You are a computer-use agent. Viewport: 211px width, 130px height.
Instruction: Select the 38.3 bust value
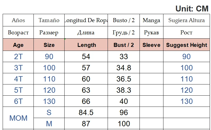point(124,90)
